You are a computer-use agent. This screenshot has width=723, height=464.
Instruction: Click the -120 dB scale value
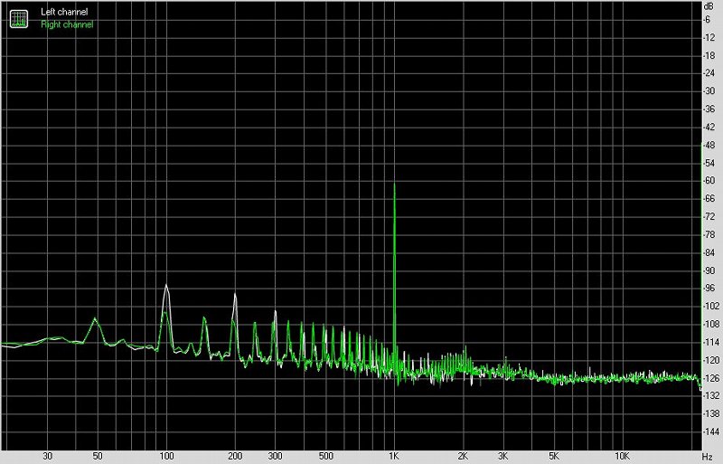[710, 360]
